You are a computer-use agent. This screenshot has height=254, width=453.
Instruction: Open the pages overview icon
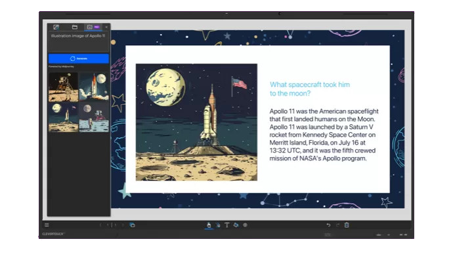pyautogui.click(x=132, y=225)
